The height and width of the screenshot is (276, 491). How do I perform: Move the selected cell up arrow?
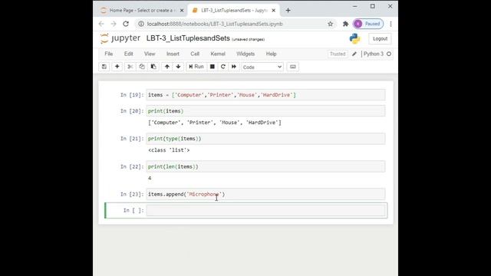pyautogui.click(x=167, y=67)
